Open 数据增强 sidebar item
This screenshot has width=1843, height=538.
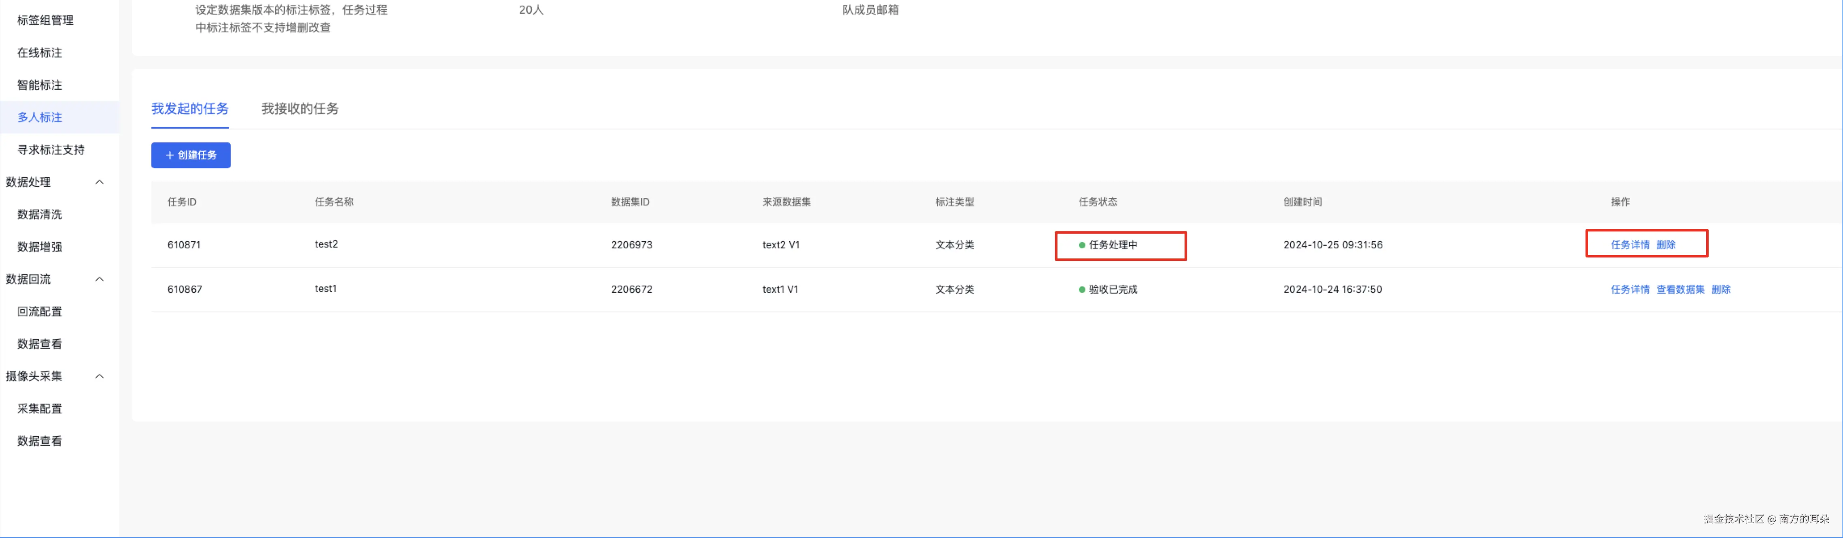(39, 247)
